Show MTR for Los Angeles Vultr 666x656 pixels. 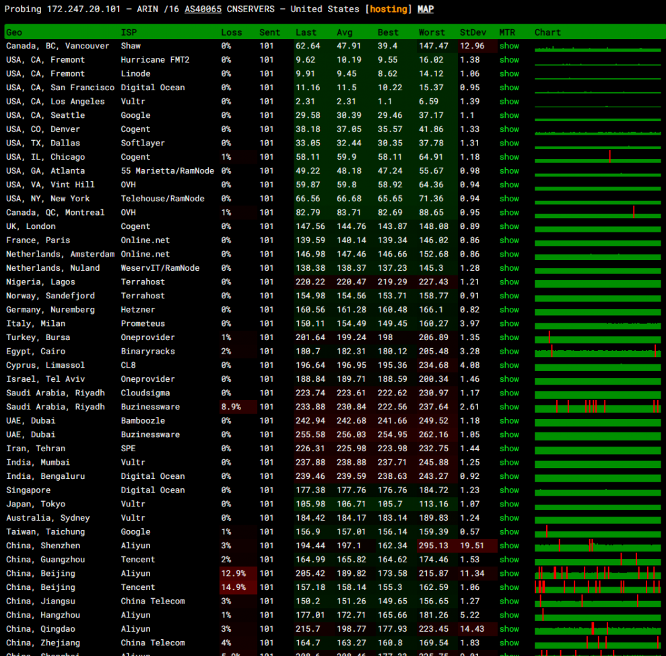pyautogui.click(x=509, y=102)
